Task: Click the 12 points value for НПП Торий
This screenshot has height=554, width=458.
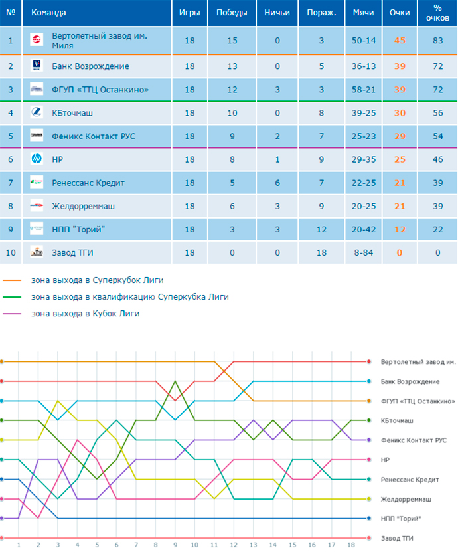Action: [x=400, y=230]
